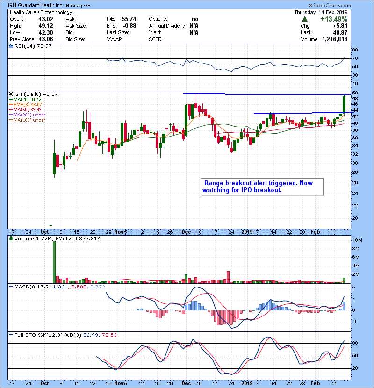
Task: Click the MACD histogram value 0.772
Action: 98,287
